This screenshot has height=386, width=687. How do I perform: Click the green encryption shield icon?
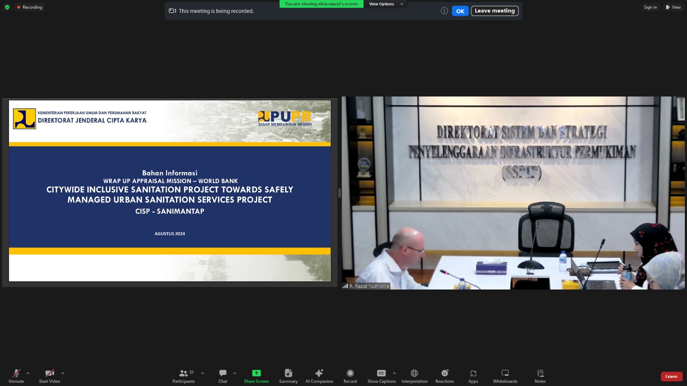click(x=7, y=7)
